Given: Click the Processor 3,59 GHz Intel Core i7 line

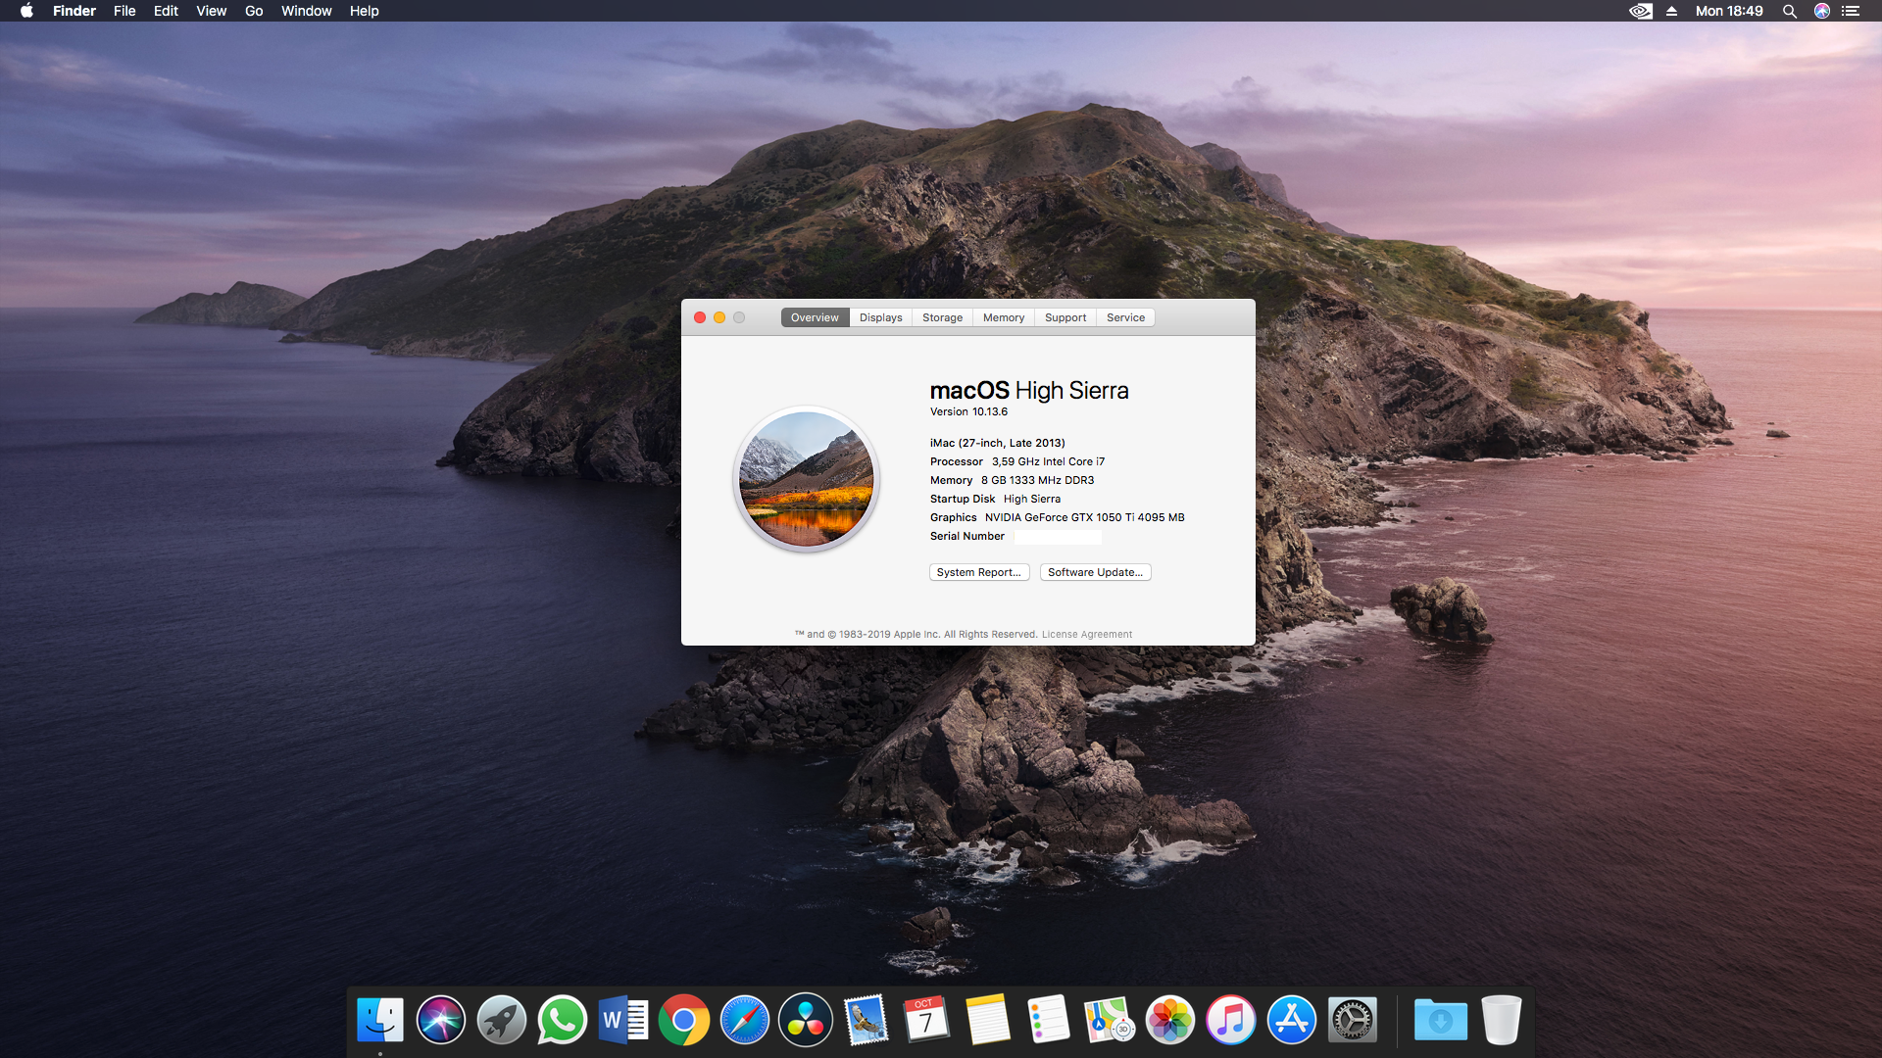Looking at the screenshot, I should click(x=1017, y=461).
